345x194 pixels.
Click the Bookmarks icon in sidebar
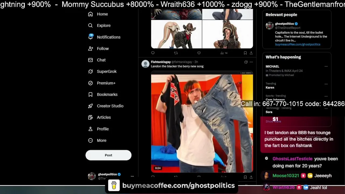point(91,94)
